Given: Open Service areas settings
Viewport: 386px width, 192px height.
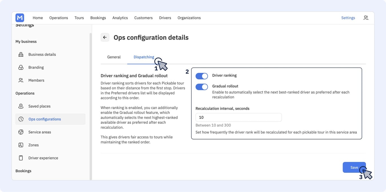Looking at the screenshot, I should tap(50, 132).
